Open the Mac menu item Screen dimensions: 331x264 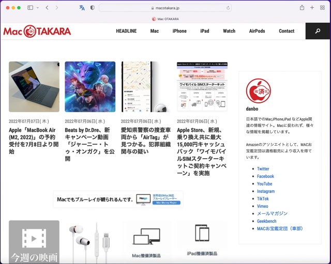pyautogui.click(x=155, y=31)
